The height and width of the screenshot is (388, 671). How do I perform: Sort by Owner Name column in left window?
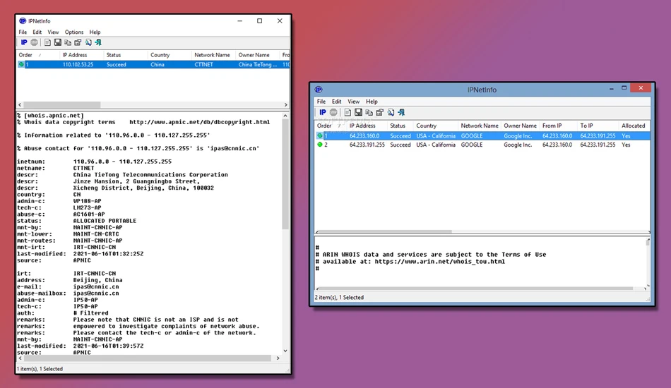[258, 55]
